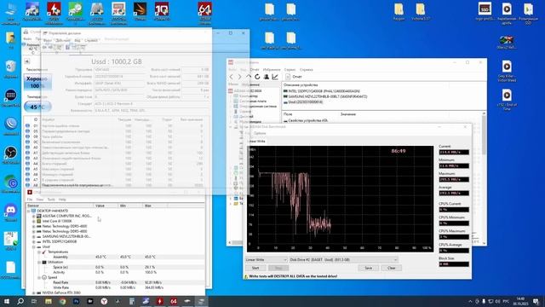Click the AIDA64 user profile toolbar icon
This screenshot has width=545, height=307.
pyautogui.click(x=267, y=77)
